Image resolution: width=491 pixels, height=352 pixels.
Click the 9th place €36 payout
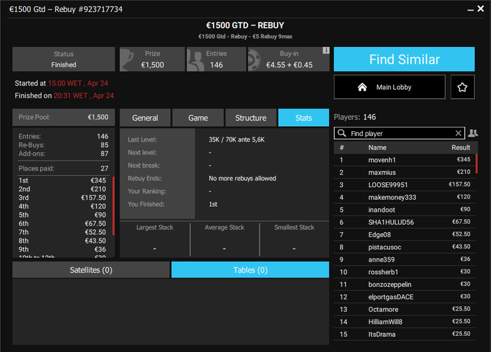pos(62,250)
